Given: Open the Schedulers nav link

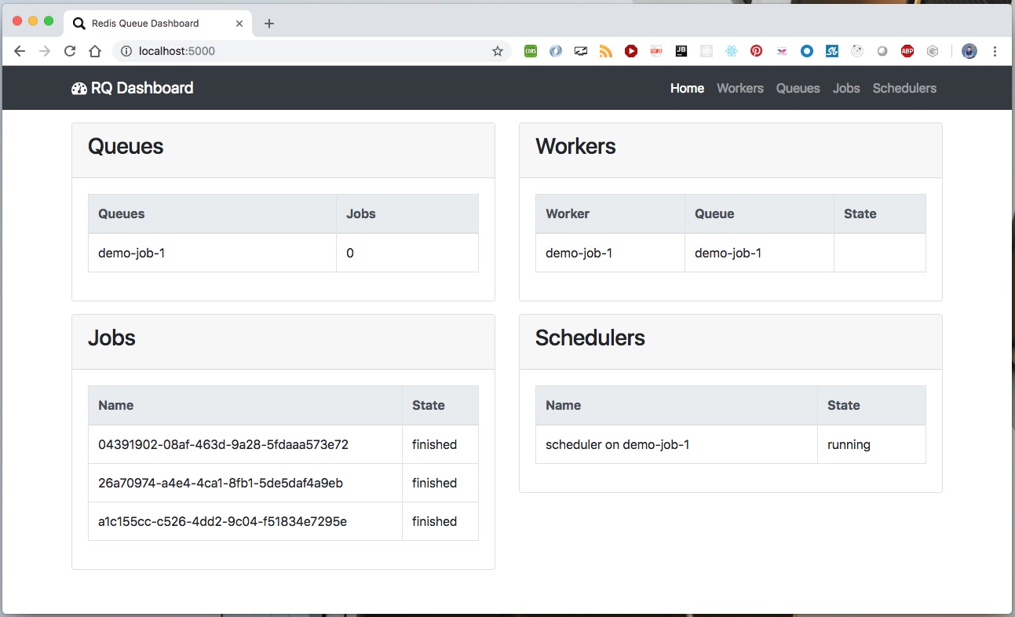Looking at the screenshot, I should point(904,88).
